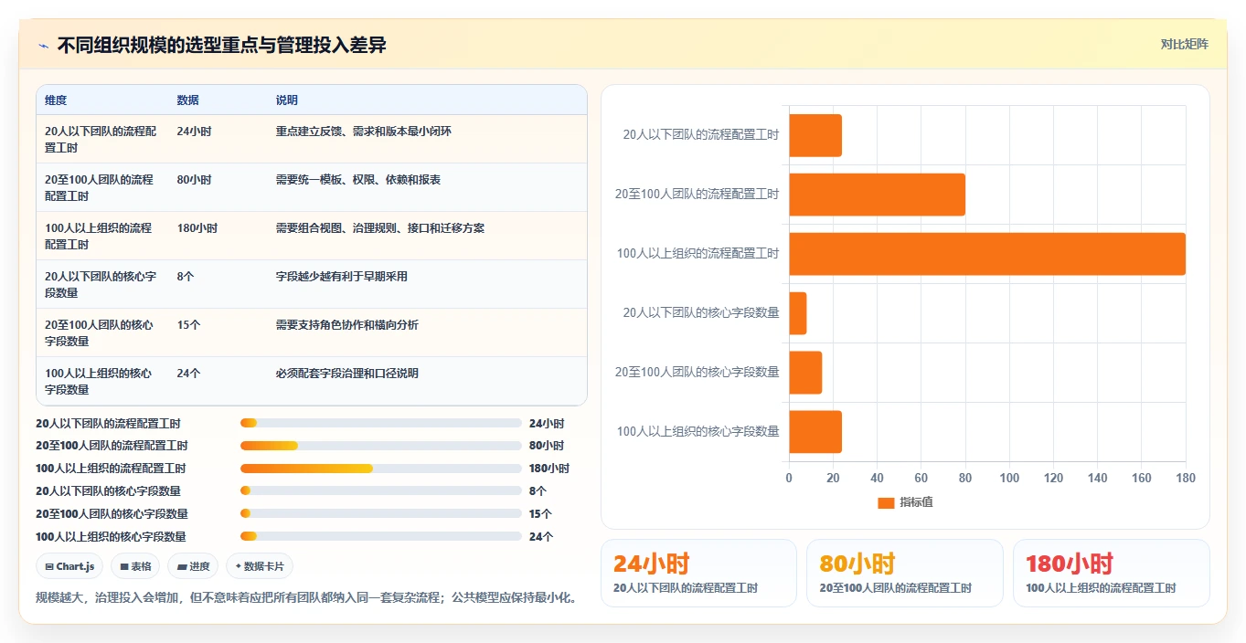Click chart bar for 20至100人团队的流程配置工时
The width and height of the screenshot is (1246, 643).
coord(878,195)
